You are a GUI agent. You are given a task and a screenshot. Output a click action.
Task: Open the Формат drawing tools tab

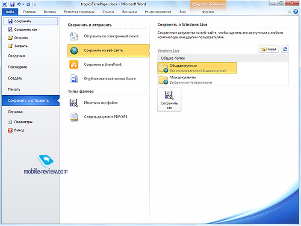pos(208,12)
